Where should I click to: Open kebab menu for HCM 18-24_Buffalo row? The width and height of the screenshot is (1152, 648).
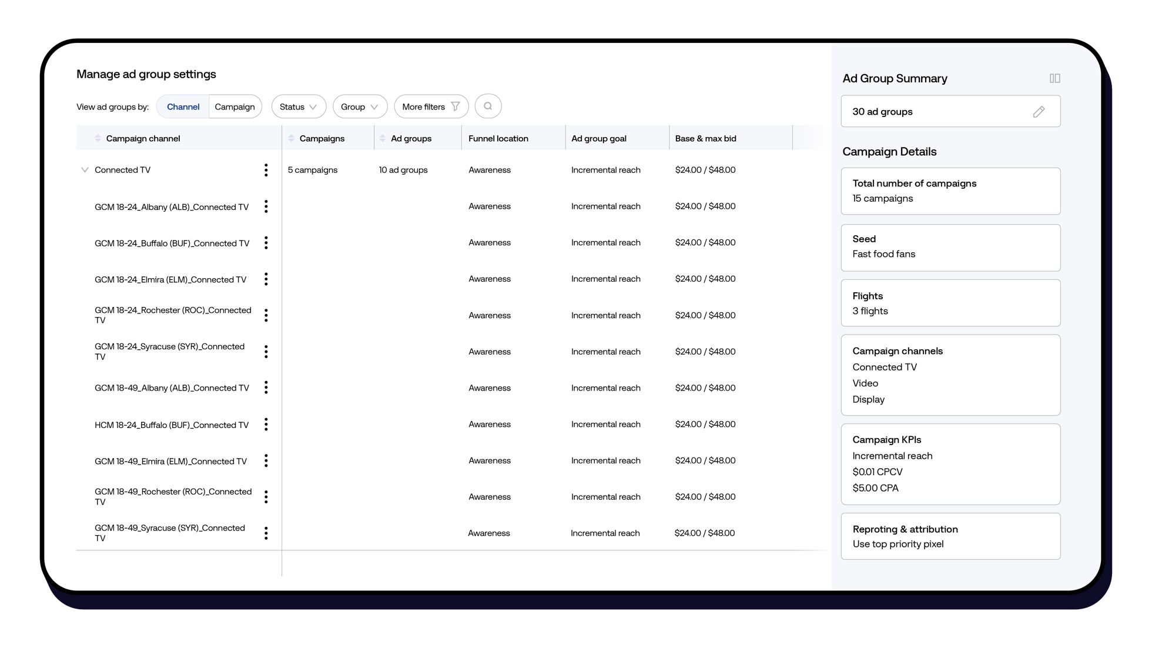click(266, 425)
